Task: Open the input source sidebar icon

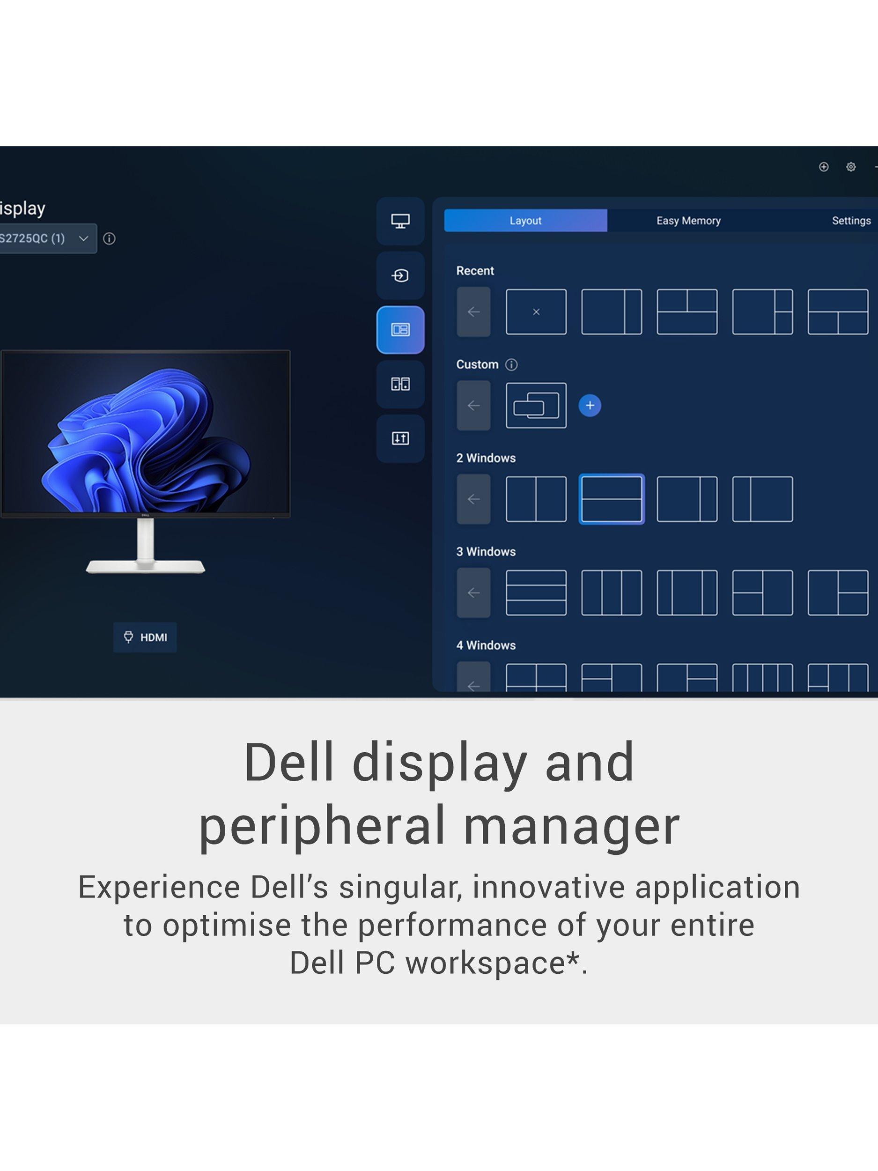Action: 400,276
